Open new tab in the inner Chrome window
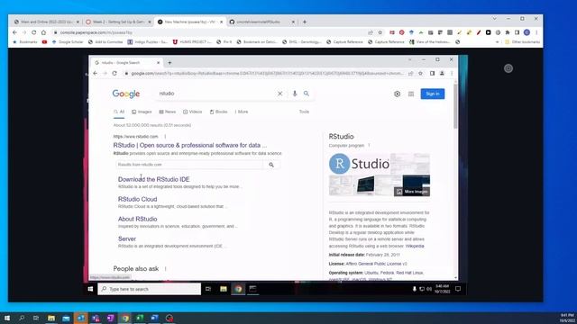The width and height of the screenshot is (577, 324). tap(169, 63)
